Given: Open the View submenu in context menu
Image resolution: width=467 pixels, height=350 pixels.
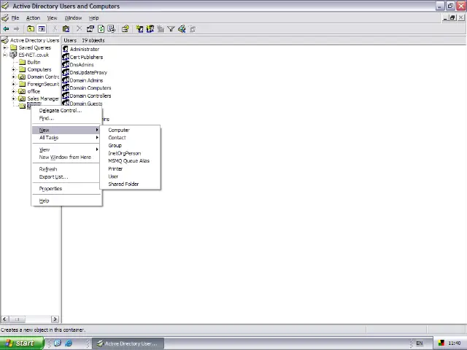Looking at the screenshot, I should click(66, 149).
